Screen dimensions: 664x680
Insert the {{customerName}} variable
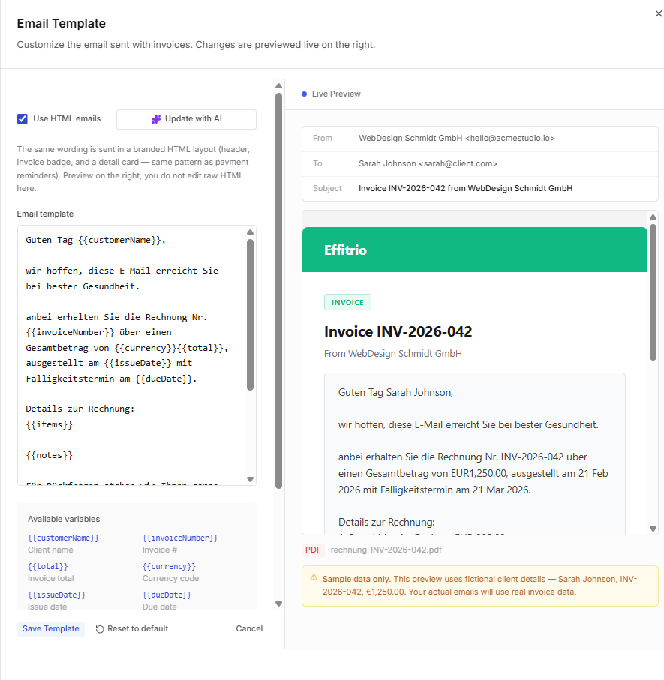pyautogui.click(x=63, y=538)
